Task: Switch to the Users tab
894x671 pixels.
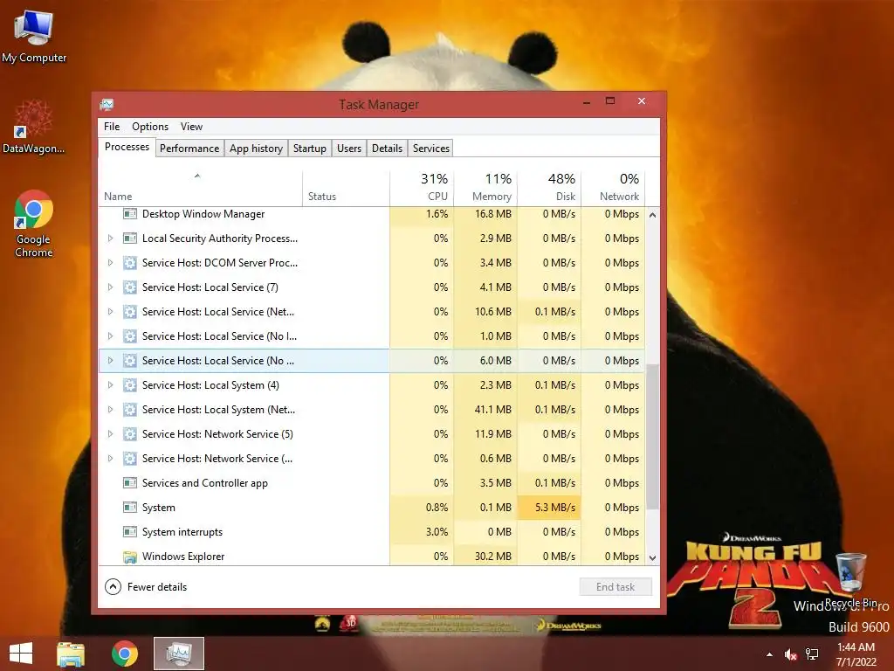Action: click(x=349, y=149)
